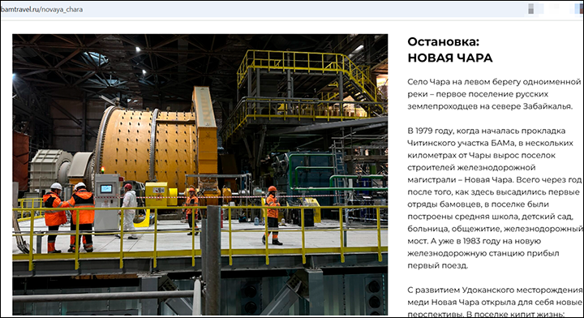This screenshot has height=318, width=584.
Task: Click the blurred gray icon in address bar
Action: (x=531, y=9)
